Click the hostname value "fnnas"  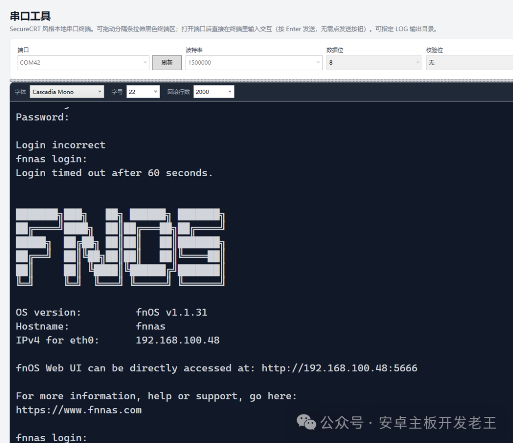pos(151,326)
